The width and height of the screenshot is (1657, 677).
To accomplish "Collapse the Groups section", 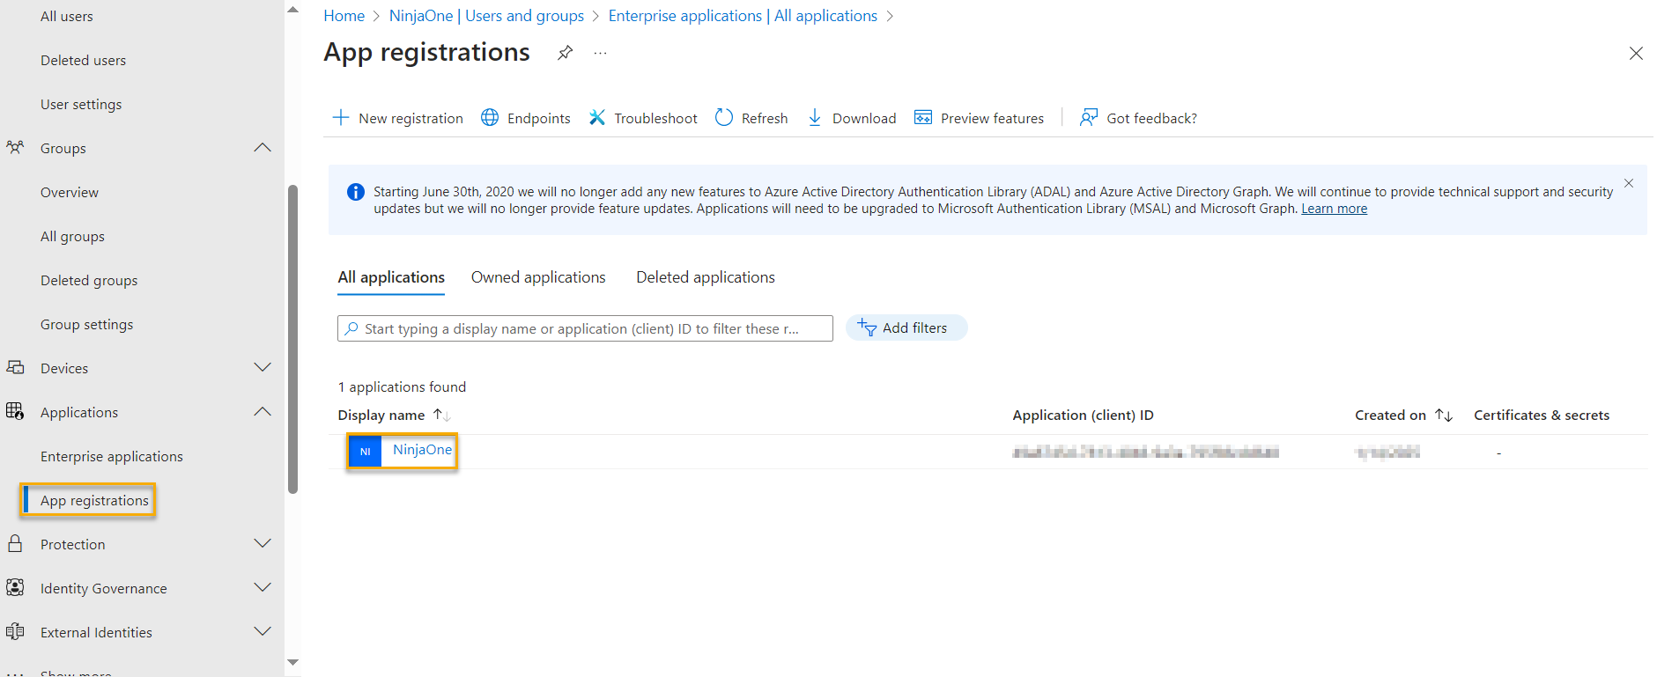I will (x=262, y=148).
